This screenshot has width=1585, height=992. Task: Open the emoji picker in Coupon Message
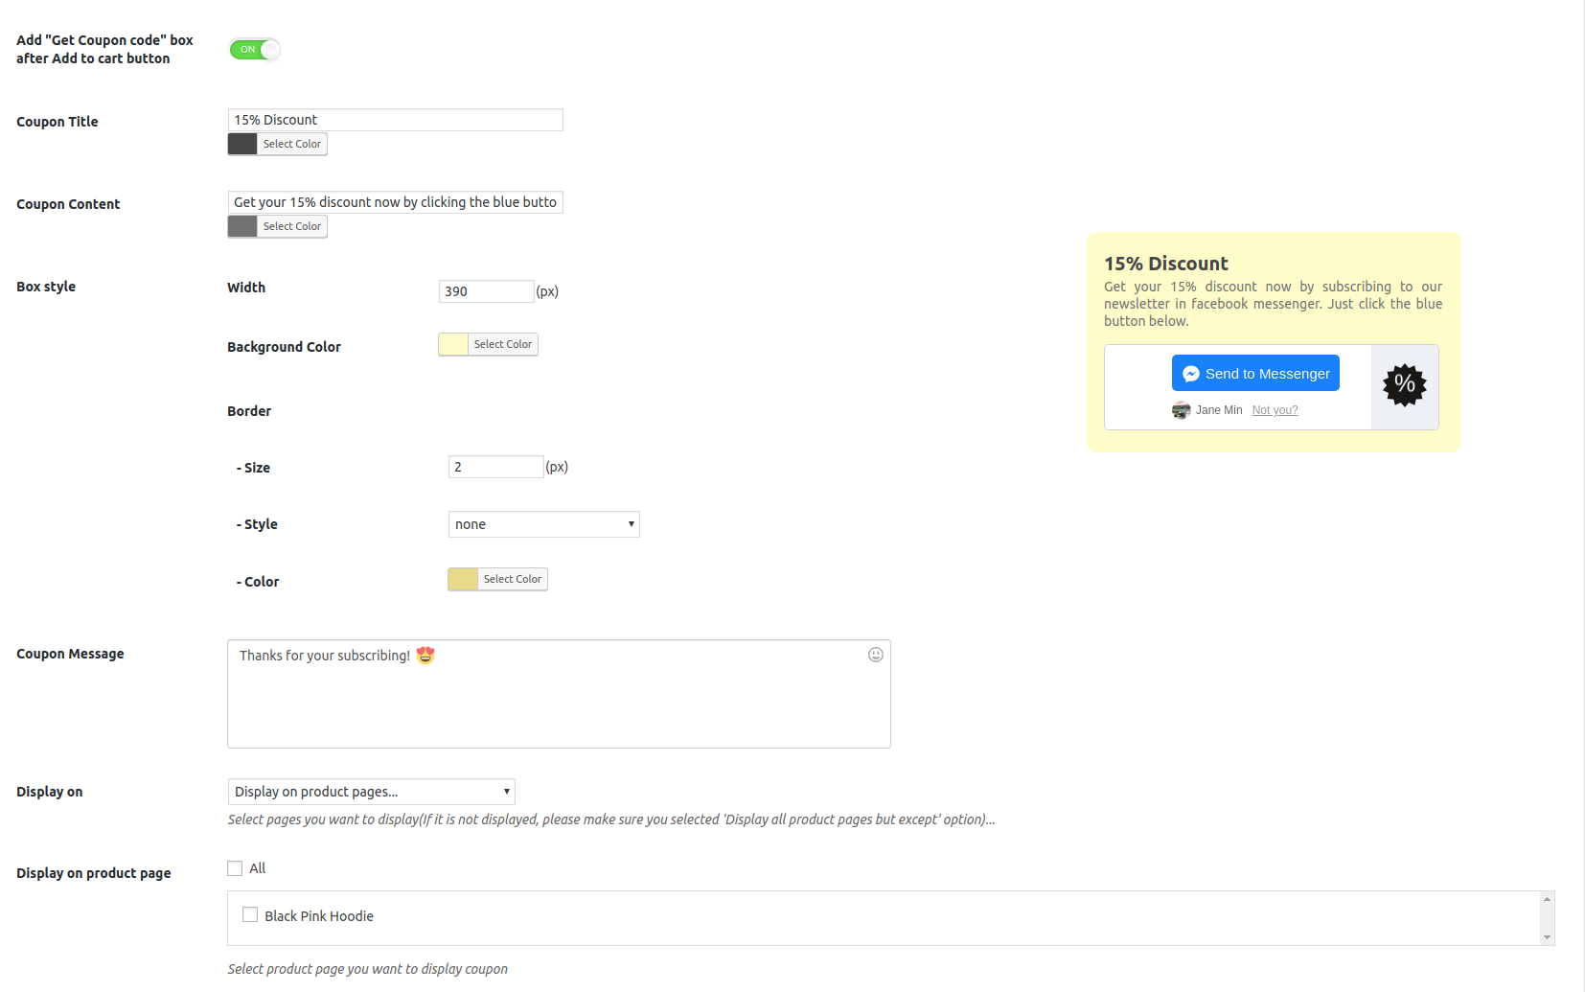point(876,655)
